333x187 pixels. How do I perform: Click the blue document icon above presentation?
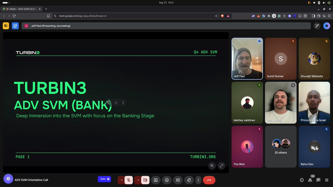[x=15, y=26]
